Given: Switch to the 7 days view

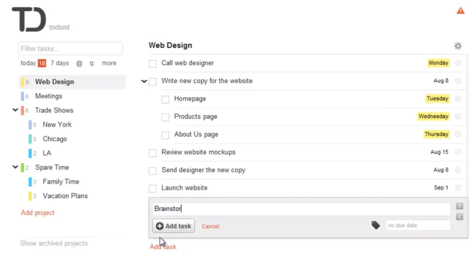Looking at the screenshot, I should 59,63.
